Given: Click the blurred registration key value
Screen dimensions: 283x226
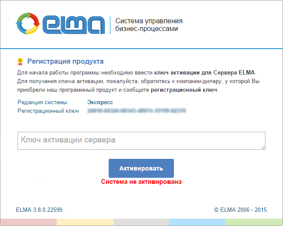Looking at the screenshot, I should 137,111.
